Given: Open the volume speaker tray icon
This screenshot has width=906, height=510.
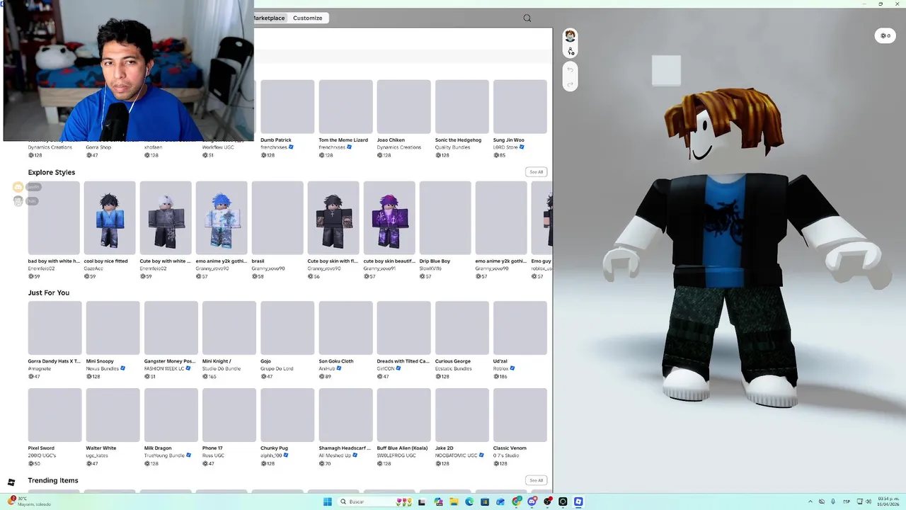Looking at the screenshot, I should (868, 501).
